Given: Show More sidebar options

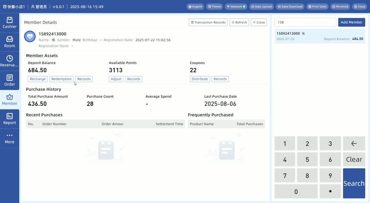Looking at the screenshot, I should click(10, 138).
